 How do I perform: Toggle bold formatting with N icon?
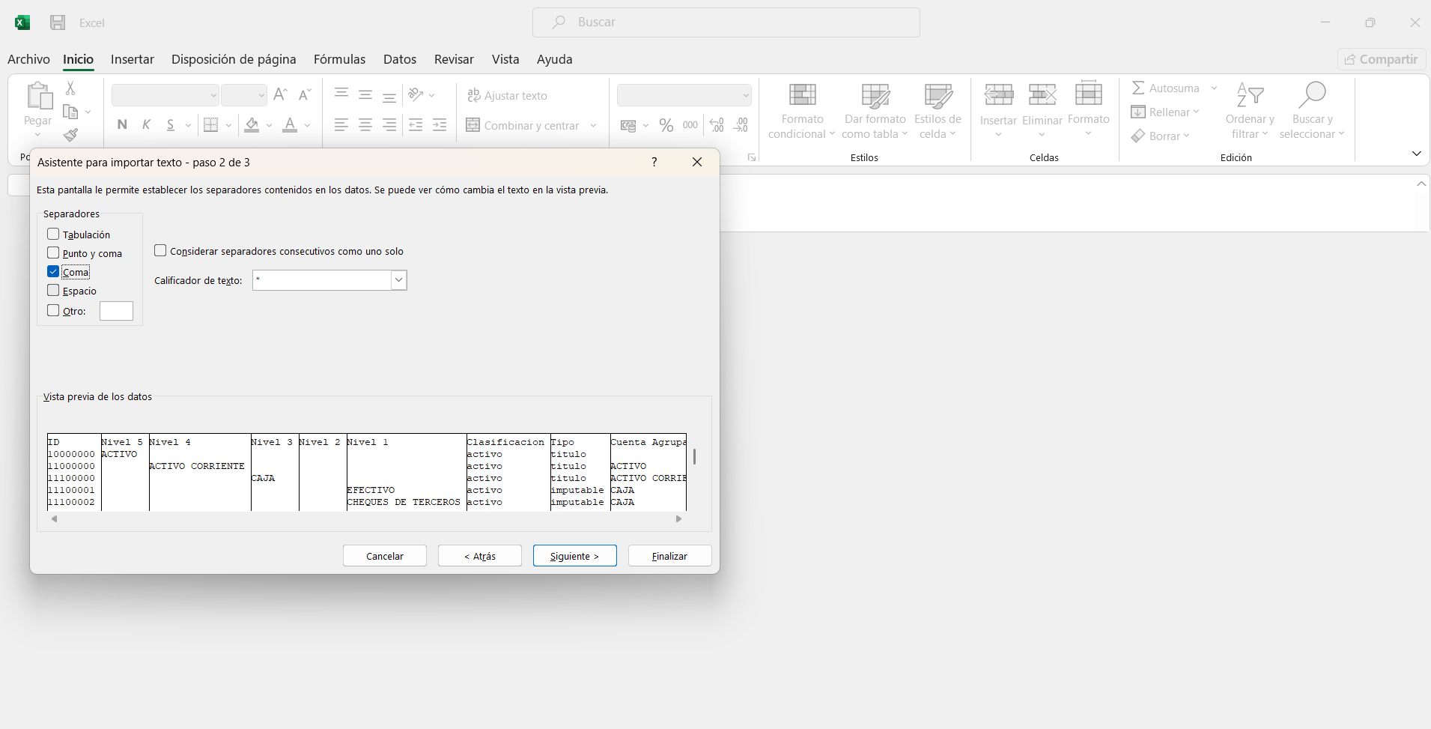tap(122, 125)
